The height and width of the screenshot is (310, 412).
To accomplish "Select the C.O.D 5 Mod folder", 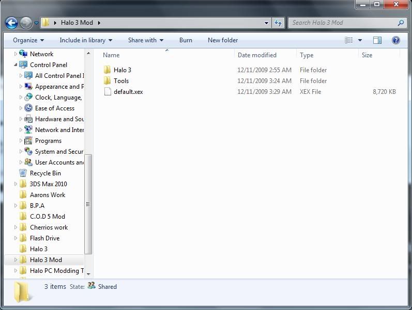I will pyautogui.click(x=48, y=216).
